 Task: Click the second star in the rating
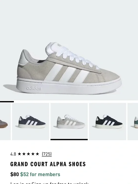(x=24, y=154)
